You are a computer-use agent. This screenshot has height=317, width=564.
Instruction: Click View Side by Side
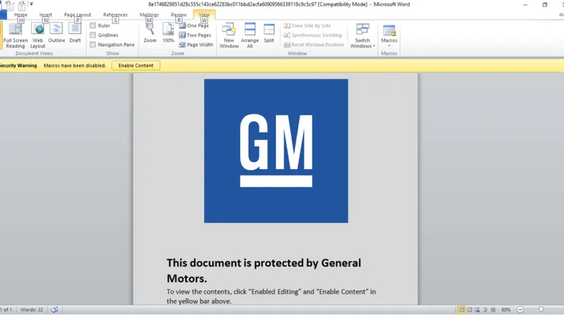tap(307, 25)
